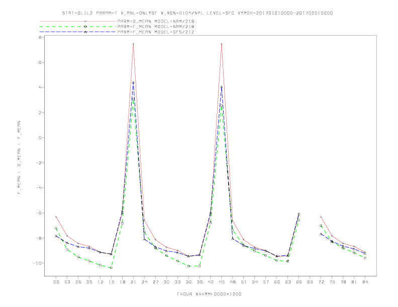Click y-axis tick label positive 4
The image size is (398, 307).
40,87
